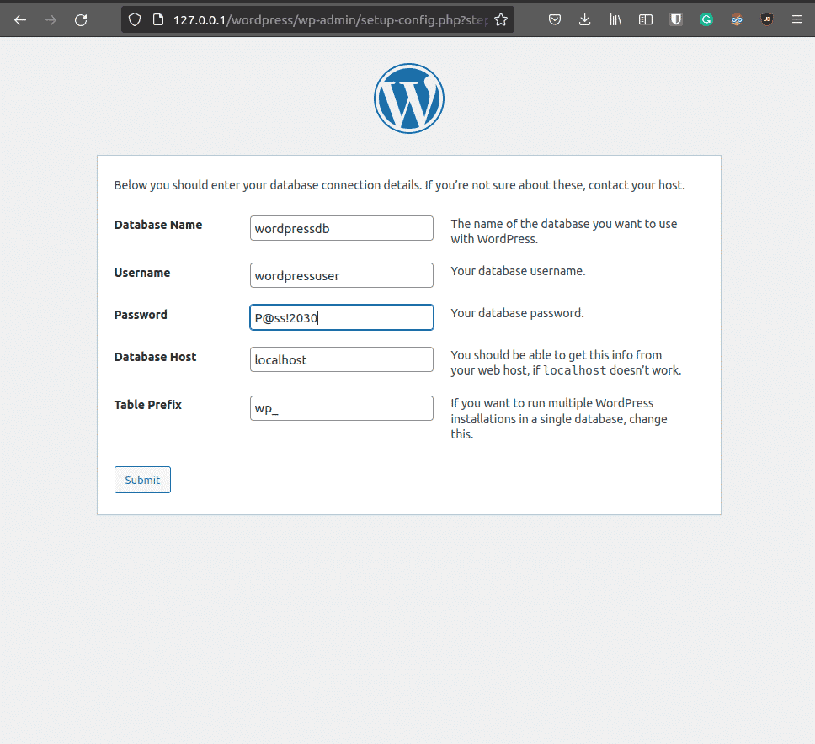
Task: Click 'Your database password.' help text
Action: [517, 313]
